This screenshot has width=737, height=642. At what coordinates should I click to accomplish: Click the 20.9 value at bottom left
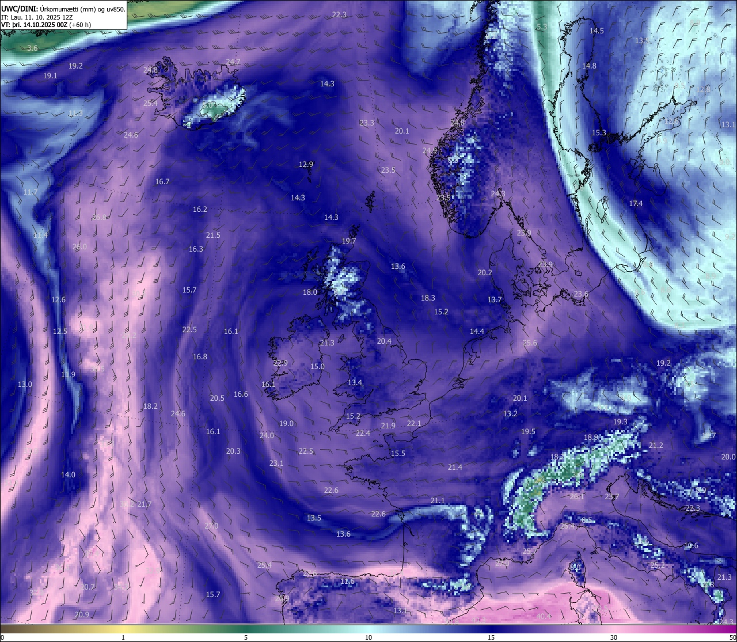(82, 615)
